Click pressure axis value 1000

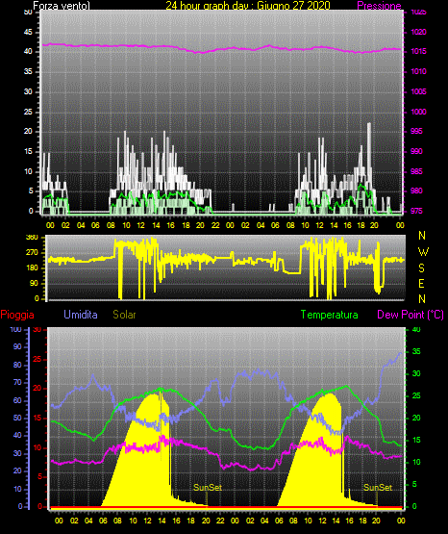pyautogui.click(x=418, y=112)
